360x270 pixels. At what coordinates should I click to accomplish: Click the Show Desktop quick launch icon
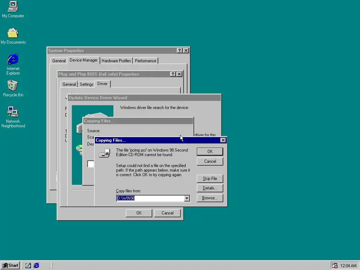[28, 265]
